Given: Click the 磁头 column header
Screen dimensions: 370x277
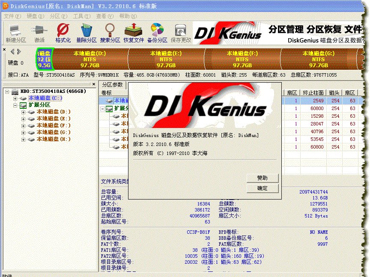Looking at the screenshot, I should pyautogui.click(x=334, y=93).
